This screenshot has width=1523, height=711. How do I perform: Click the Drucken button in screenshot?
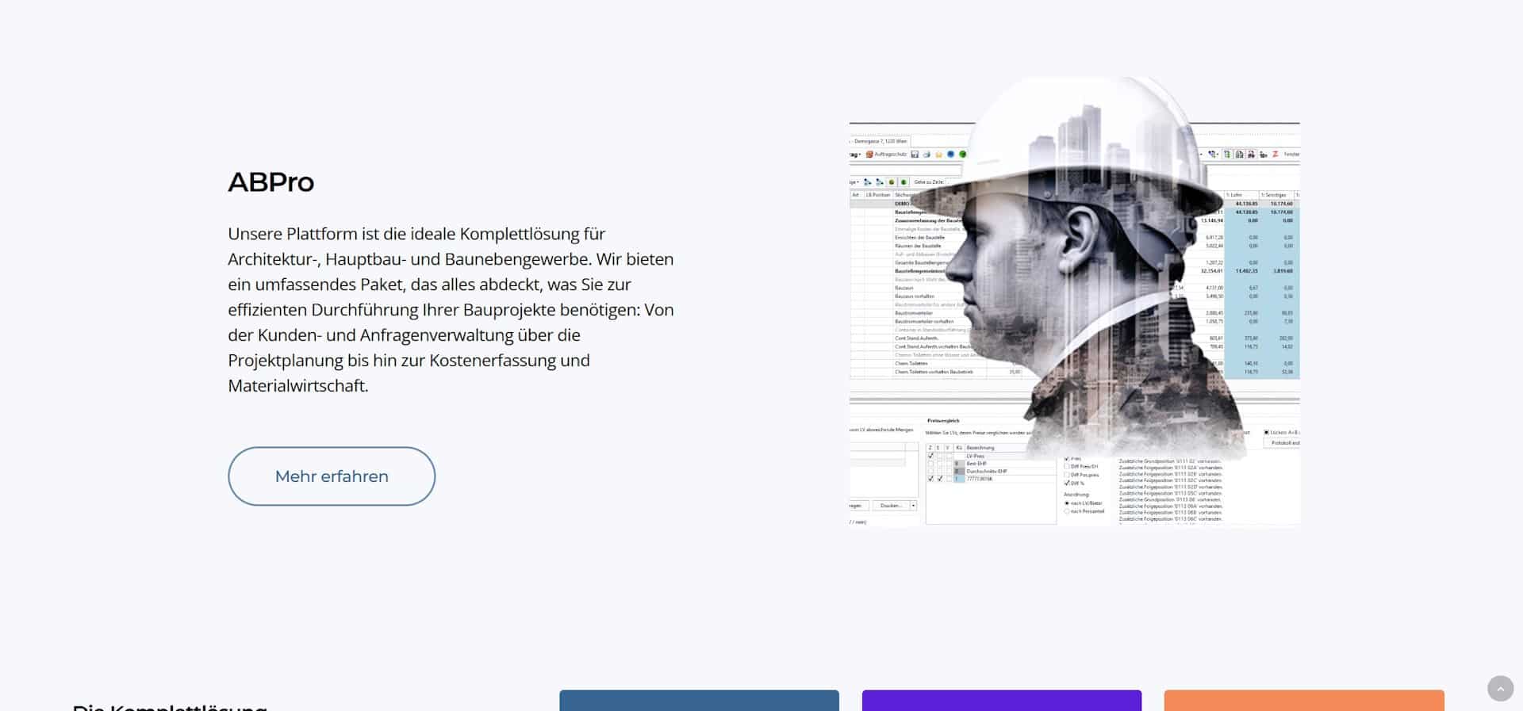click(891, 506)
